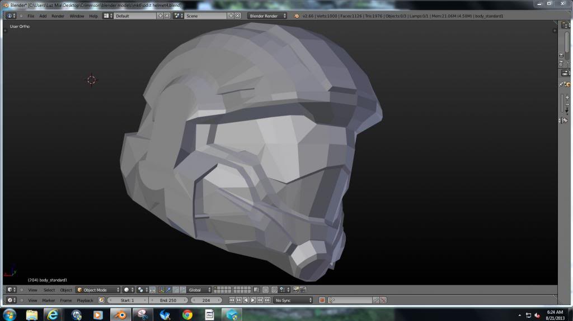Open the Window menu

[77, 16]
